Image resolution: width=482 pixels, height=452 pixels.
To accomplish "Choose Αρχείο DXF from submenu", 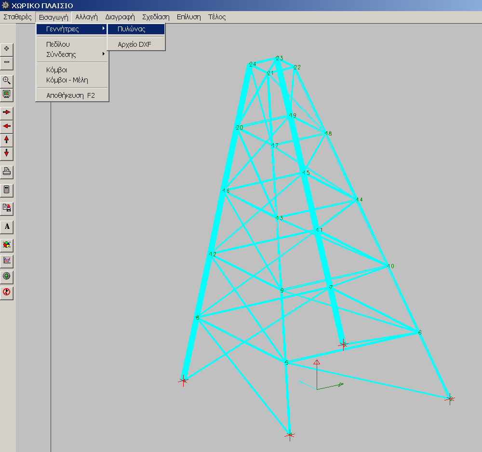I will coord(136,44).
